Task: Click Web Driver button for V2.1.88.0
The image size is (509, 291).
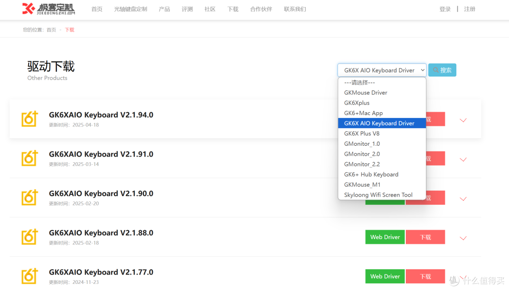Action: 385,237
